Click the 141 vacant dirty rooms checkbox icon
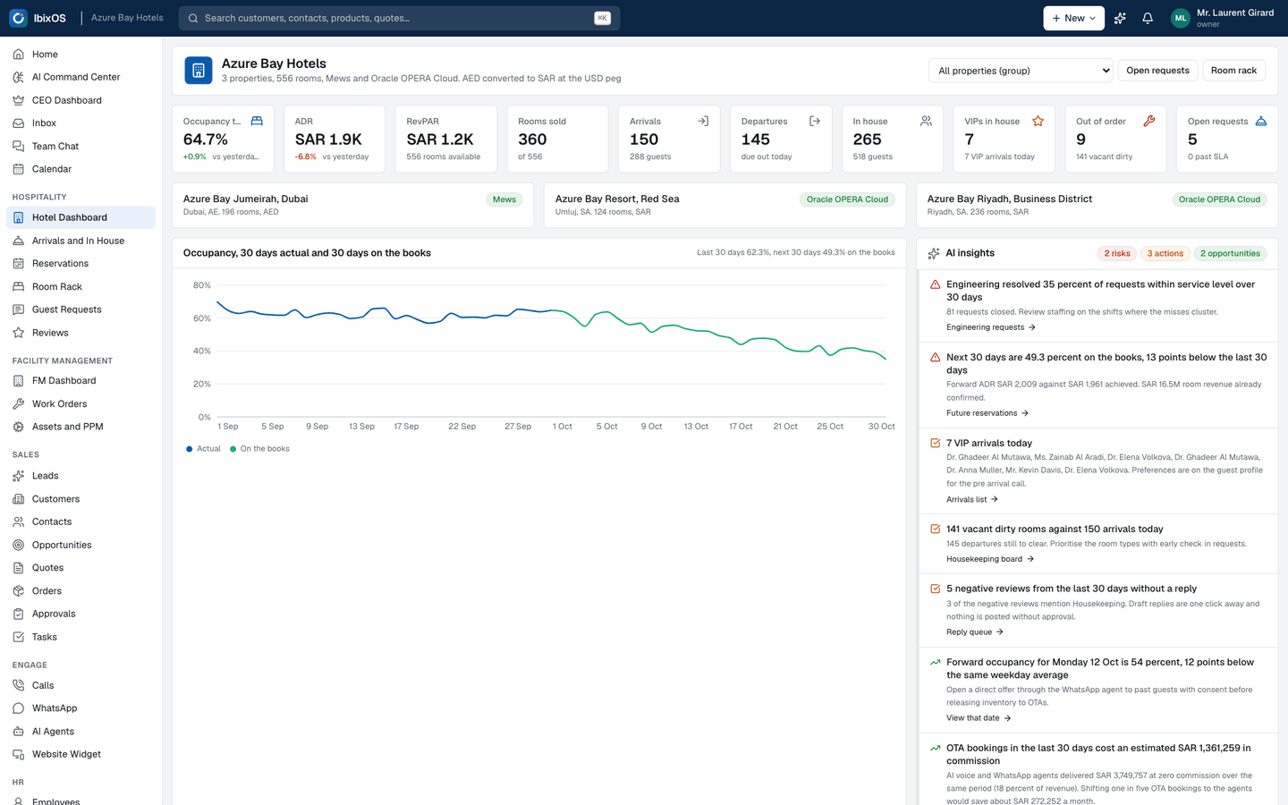 [935, 529]
